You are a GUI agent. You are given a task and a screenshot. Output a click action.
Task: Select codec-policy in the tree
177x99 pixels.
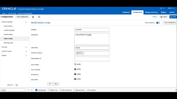(8, 26)
